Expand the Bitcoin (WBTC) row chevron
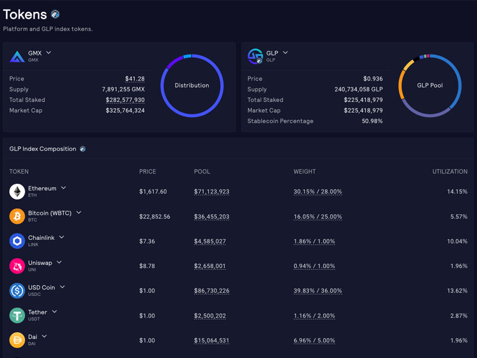This screenshot has height=358, width=477. (x=79, y=212)
